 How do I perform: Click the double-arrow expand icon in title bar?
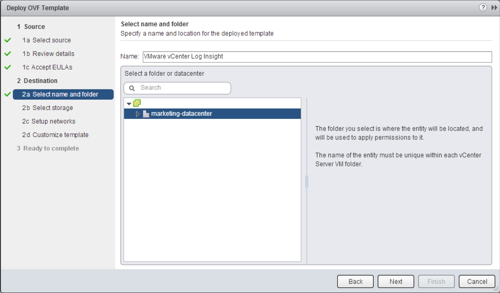(494, 7)
